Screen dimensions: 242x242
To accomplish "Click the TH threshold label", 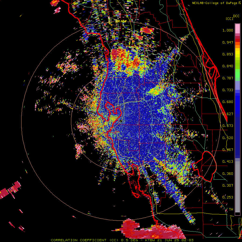I will pos(231,209).
